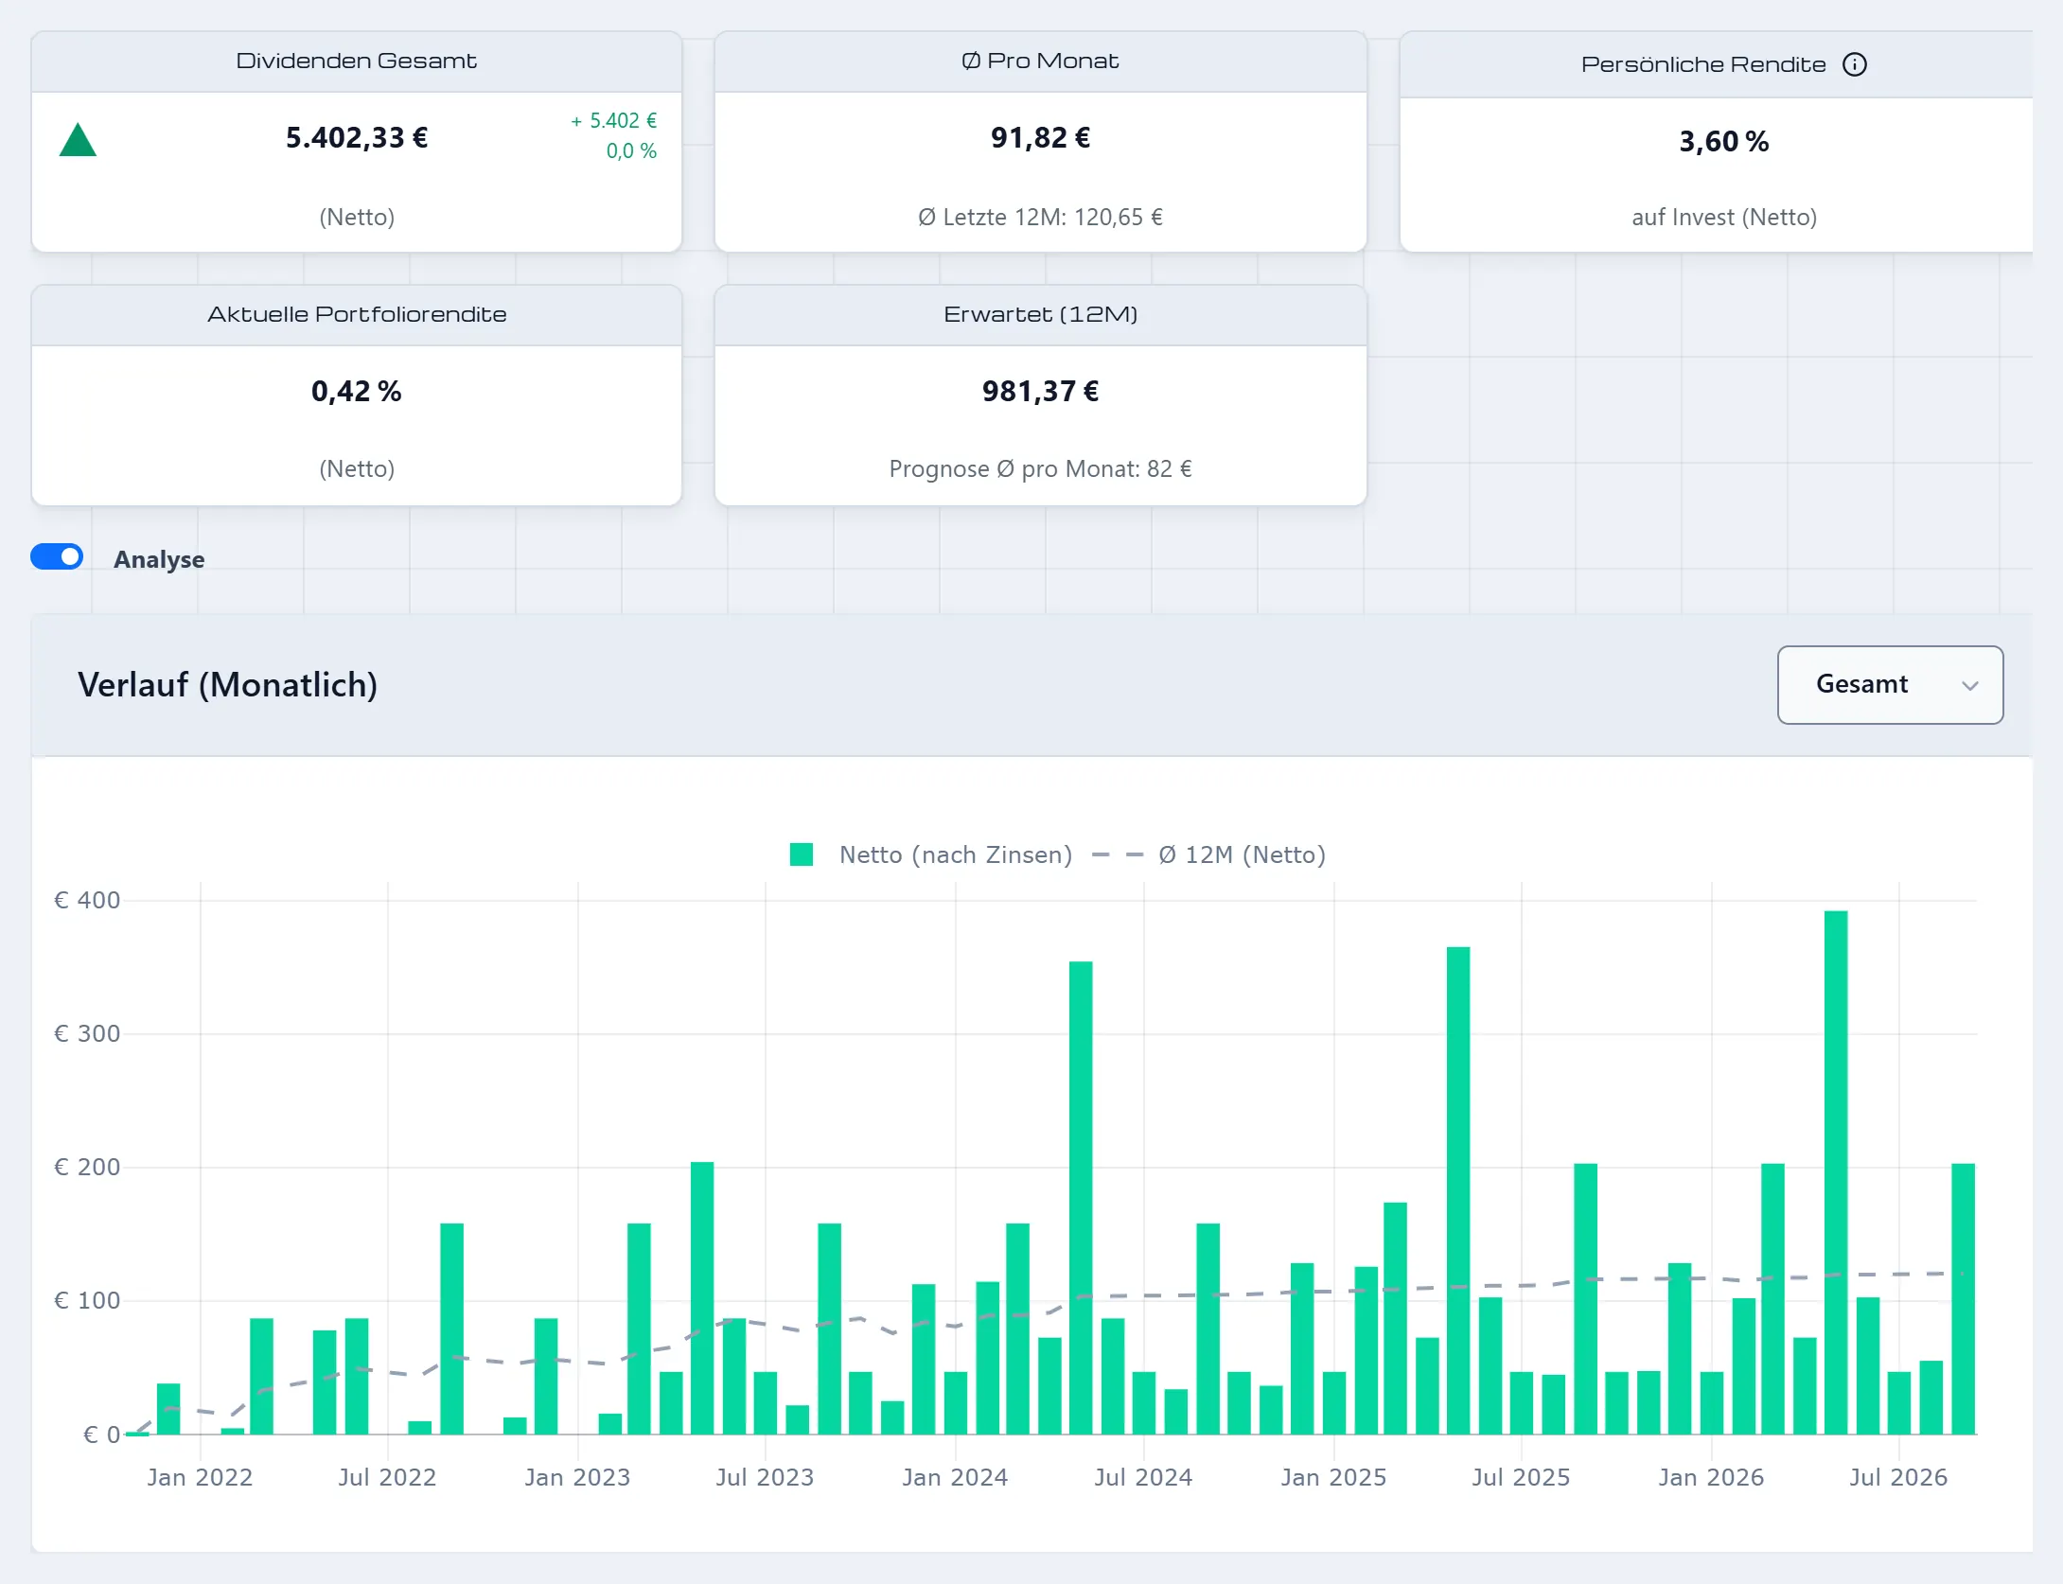Open the Gesamt dropdown

tap(1890, 685)
